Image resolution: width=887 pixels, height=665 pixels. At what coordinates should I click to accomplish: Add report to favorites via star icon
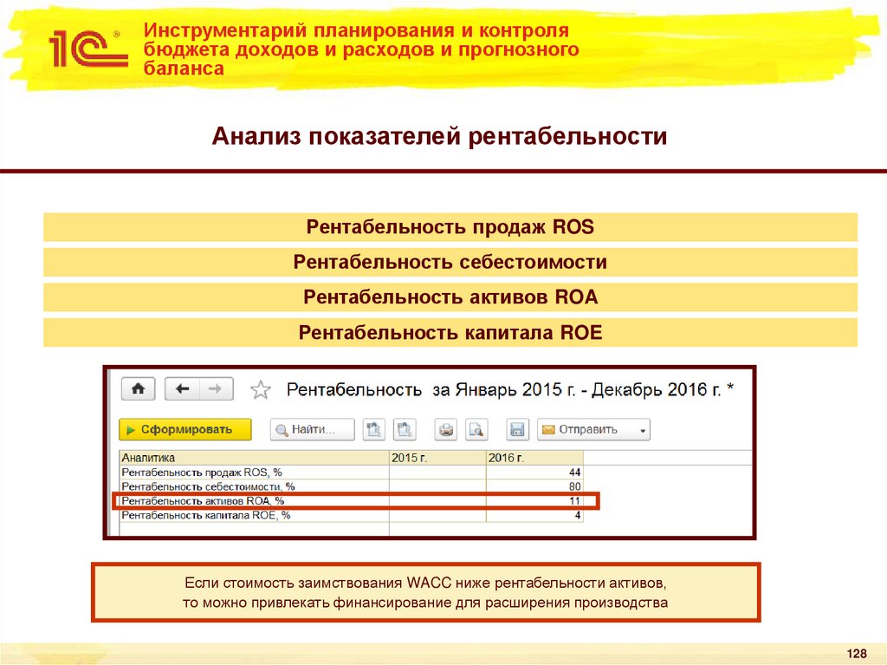coord(259,388)
